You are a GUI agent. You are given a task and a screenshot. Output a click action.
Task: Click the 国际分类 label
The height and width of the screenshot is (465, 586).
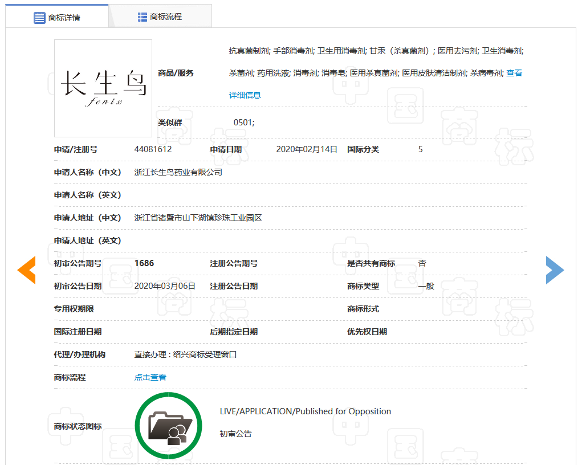pos(363,149)
